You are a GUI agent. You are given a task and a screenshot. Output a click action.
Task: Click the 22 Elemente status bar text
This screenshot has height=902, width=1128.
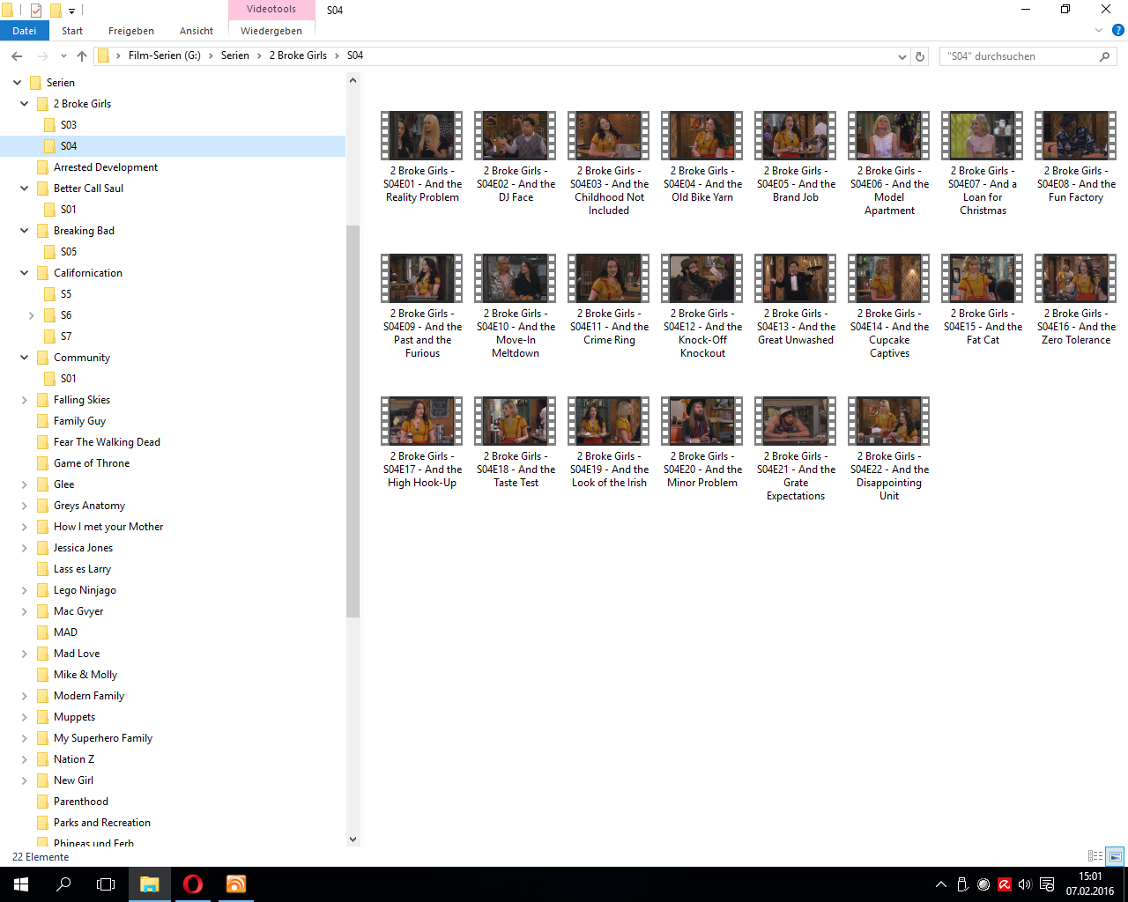[x=41, y=857]
